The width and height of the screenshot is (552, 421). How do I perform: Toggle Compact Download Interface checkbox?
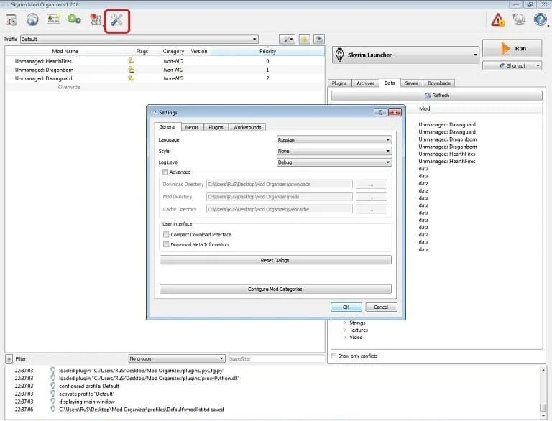[166, 234]
